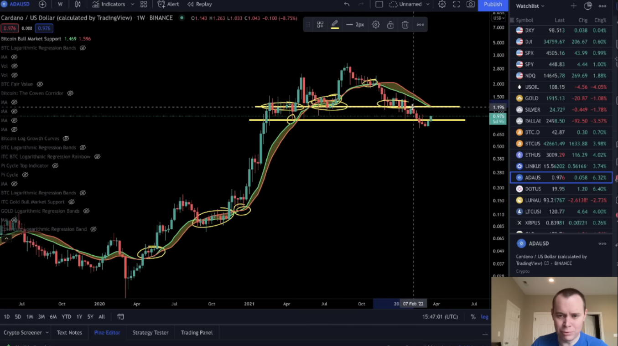
Task: Grab the drawing toolbar drag handle
Action: coord(308,25)
